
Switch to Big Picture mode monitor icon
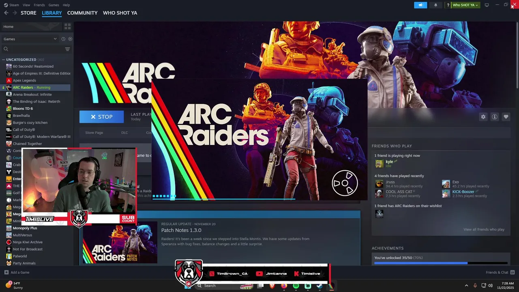pyautogui.click(x=487, y=5)
